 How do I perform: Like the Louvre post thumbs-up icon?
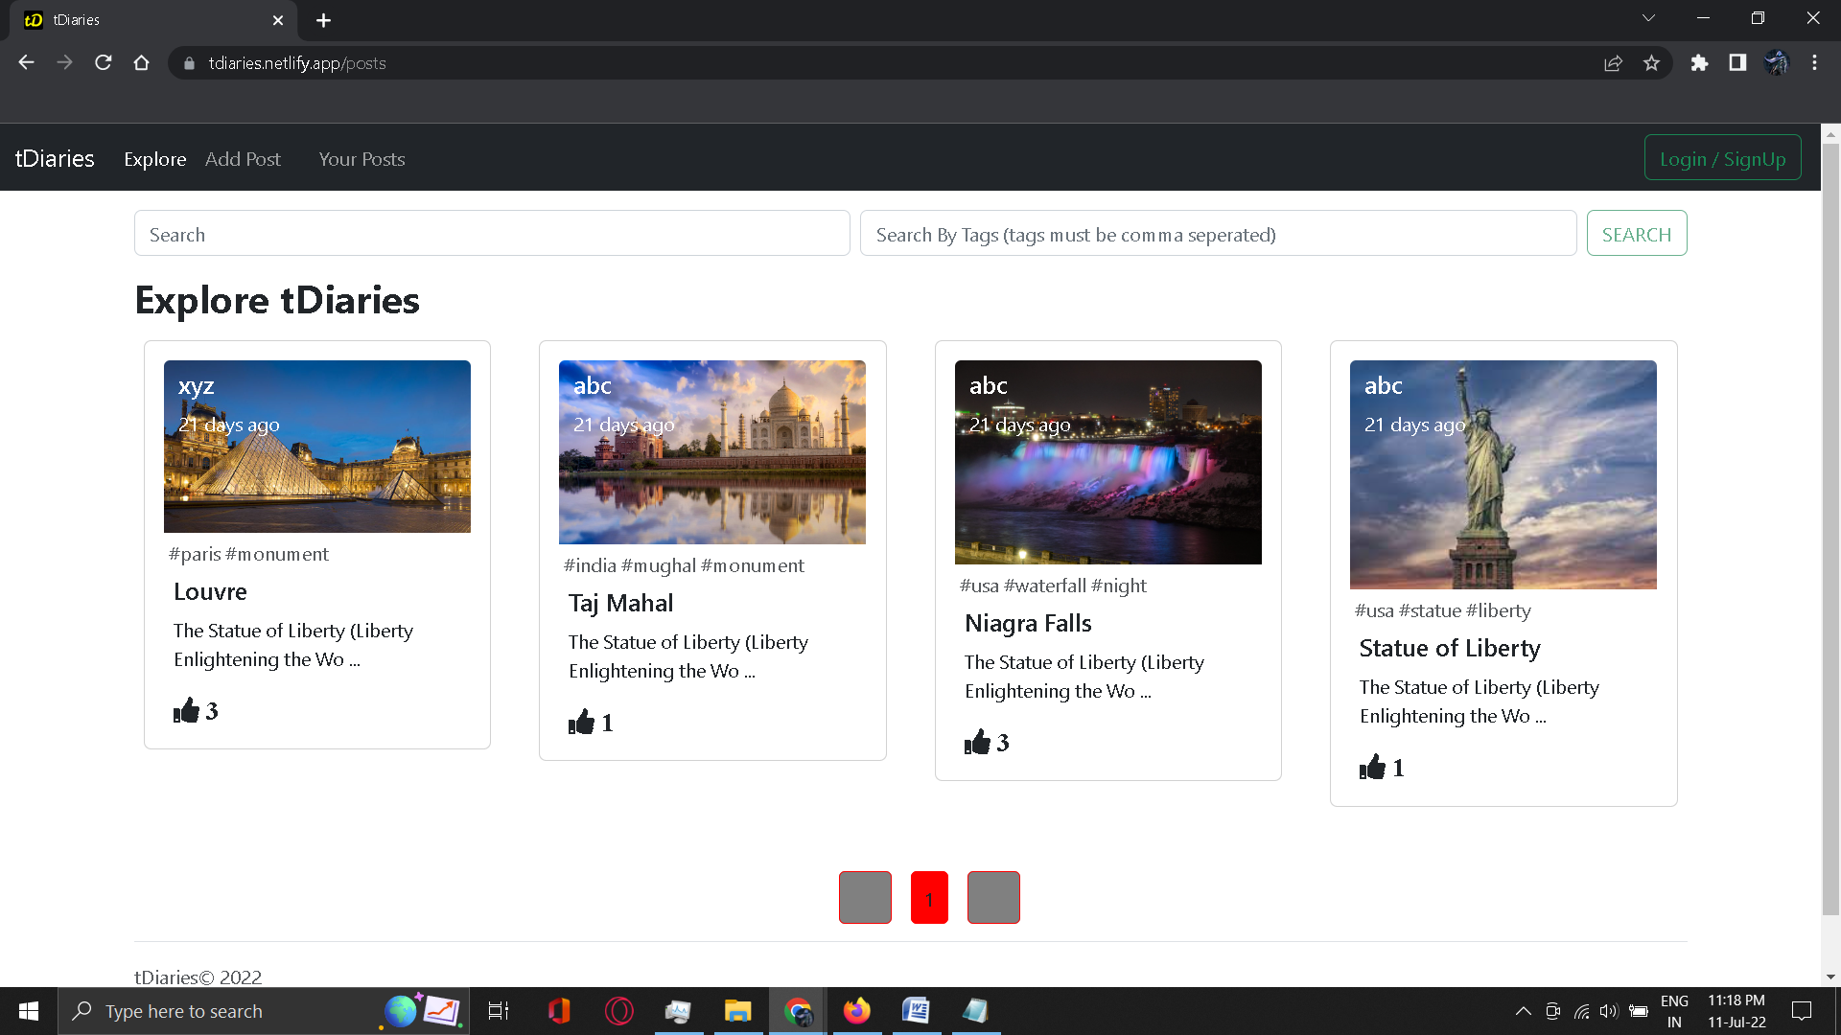coord(186,710)
